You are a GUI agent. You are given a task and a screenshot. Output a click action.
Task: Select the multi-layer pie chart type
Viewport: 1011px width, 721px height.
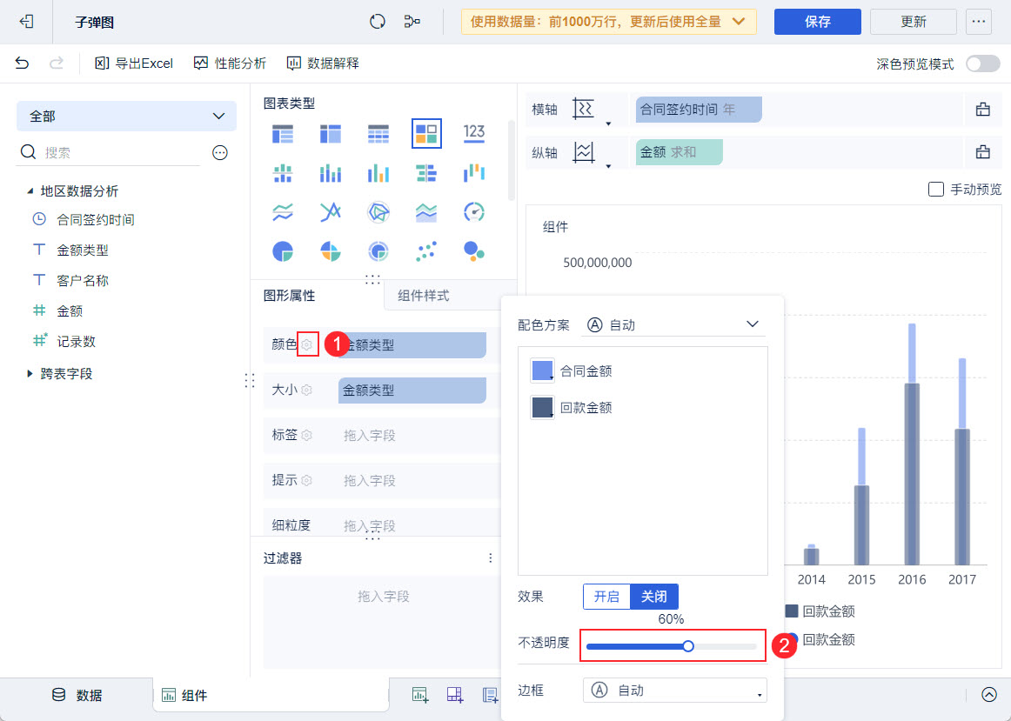[x=378, y=251]
